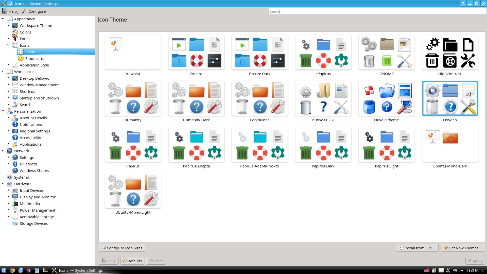Select the Shortcuts settings entry
Screen dimensions: 487x274
click(x=28, y=91)
